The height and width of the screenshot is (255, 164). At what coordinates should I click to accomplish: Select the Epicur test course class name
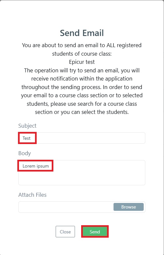(x=82, y=62)
